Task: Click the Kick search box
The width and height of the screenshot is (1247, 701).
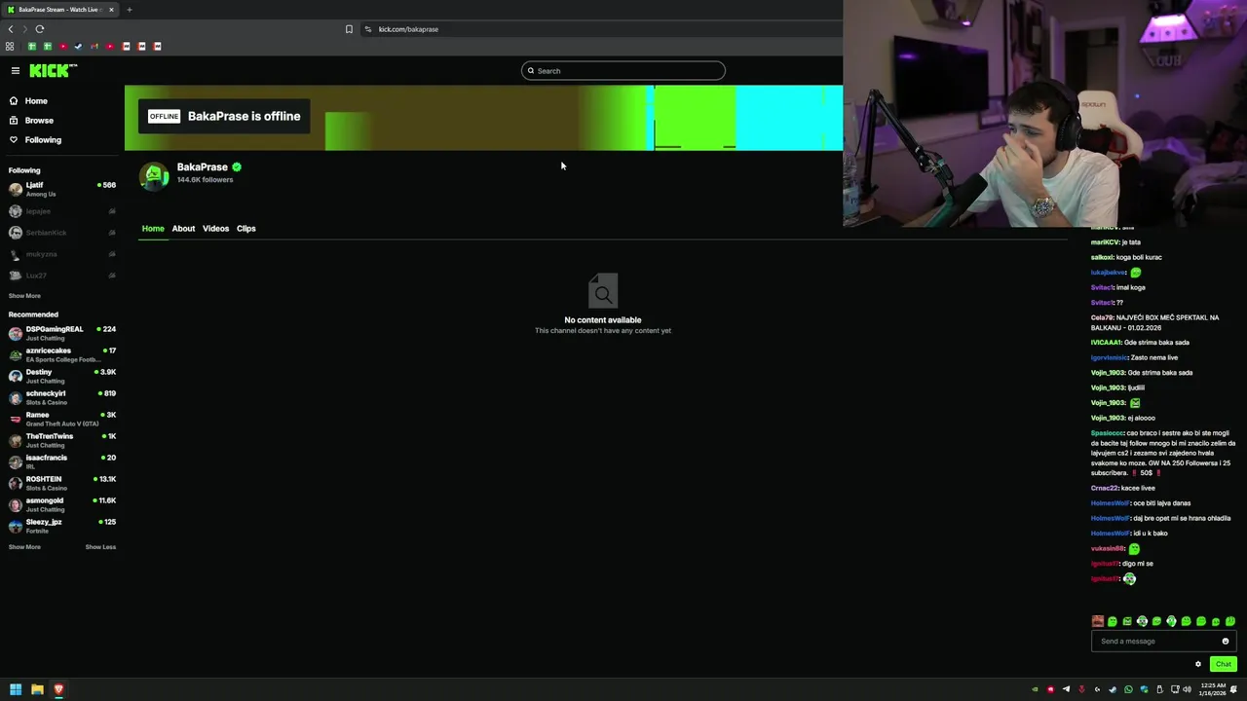Action: point(623,70)
